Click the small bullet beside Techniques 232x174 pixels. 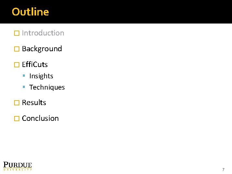pyautogui.click(x=25, y=88)
